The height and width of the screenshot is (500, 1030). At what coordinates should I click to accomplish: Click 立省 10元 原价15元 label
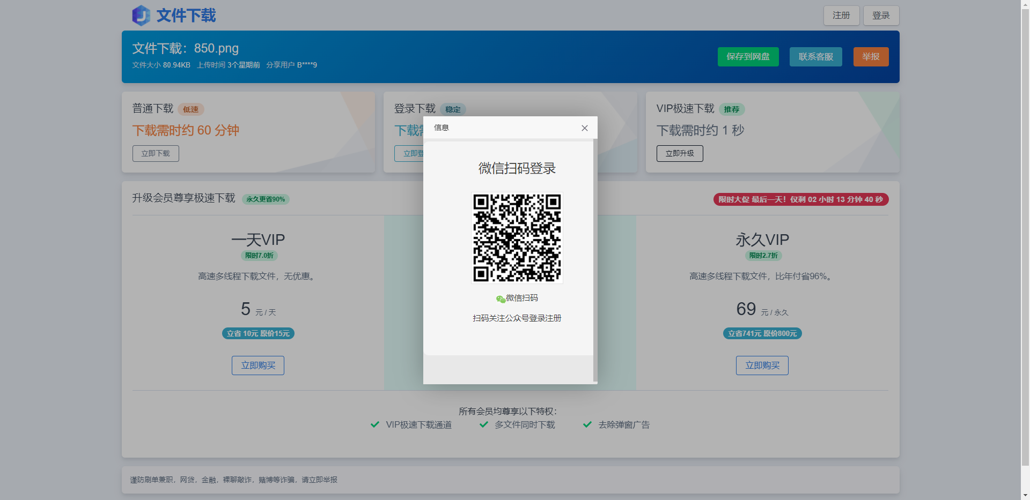[258, 333]
